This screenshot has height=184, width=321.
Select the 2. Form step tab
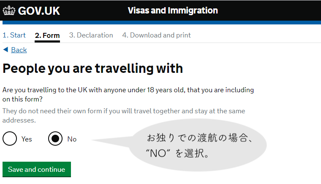click(x=47, y=35)
